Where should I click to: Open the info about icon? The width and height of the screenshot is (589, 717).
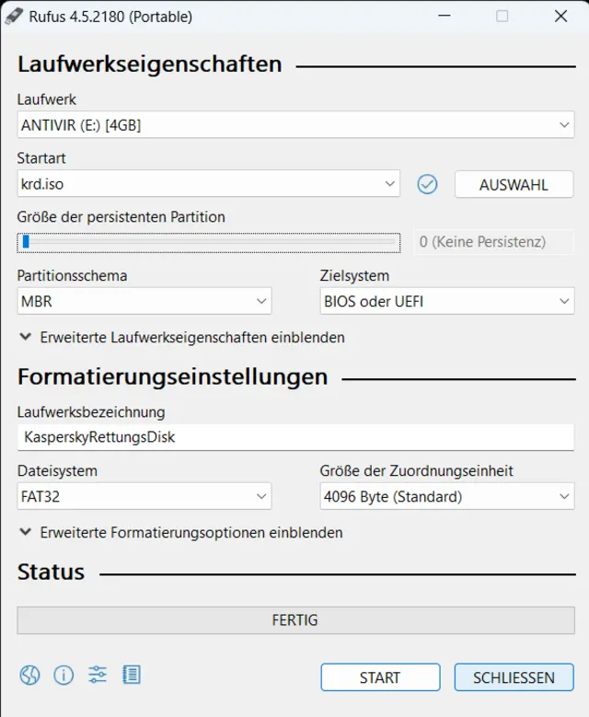64,676
